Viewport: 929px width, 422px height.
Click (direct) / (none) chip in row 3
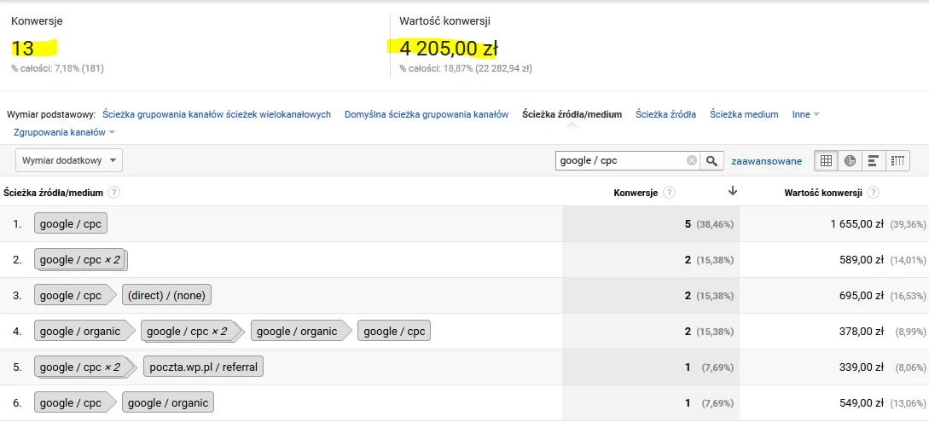(166, 295)
